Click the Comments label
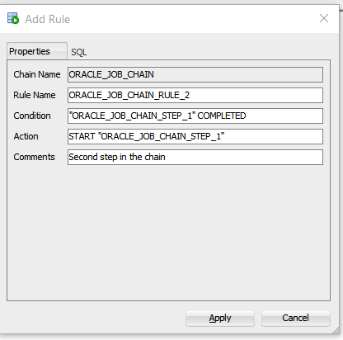Viewport: 343px width, 340px height. pyautogui.click(x=34, y=157)
